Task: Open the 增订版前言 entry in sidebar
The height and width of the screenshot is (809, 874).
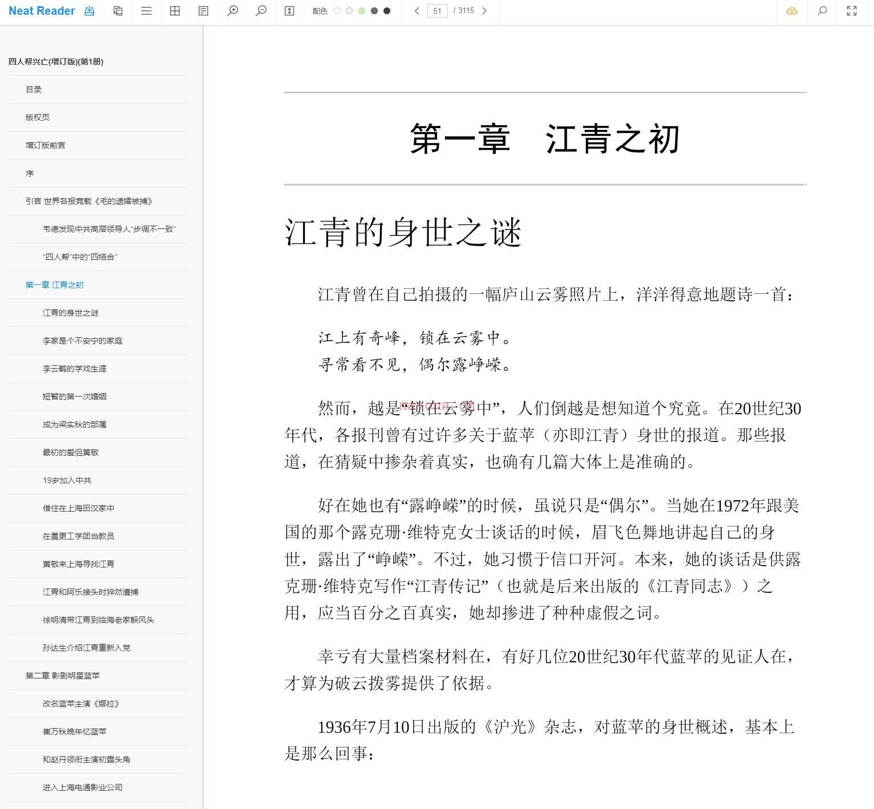Action: pos(46,145)
